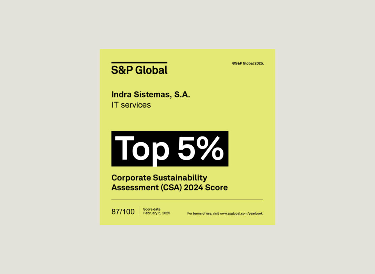
Task: Click the ©S&P Global 2025 copyright notice
Action: (248, 63)
